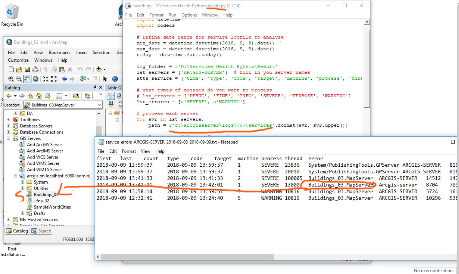Select the SampleWorldCities service
The image size is (459, 274).
52,207
